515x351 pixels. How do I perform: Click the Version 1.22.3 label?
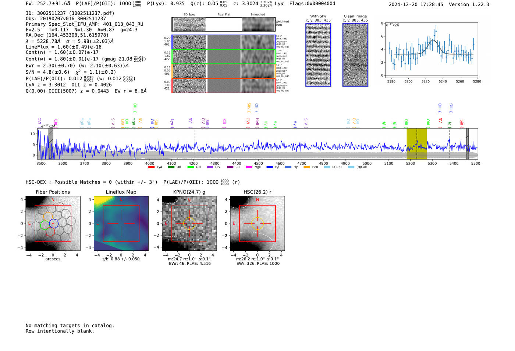click(x=469, y=4)
